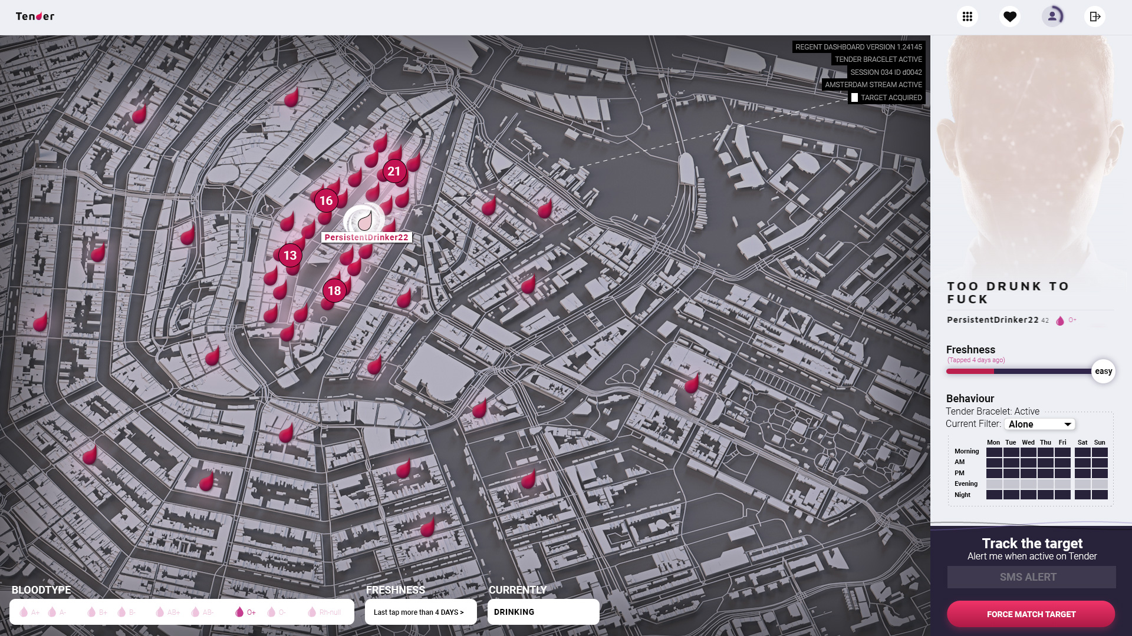Toggle the O+ bloodtype filter
The image size is (1132, 636).
[245, 612]
